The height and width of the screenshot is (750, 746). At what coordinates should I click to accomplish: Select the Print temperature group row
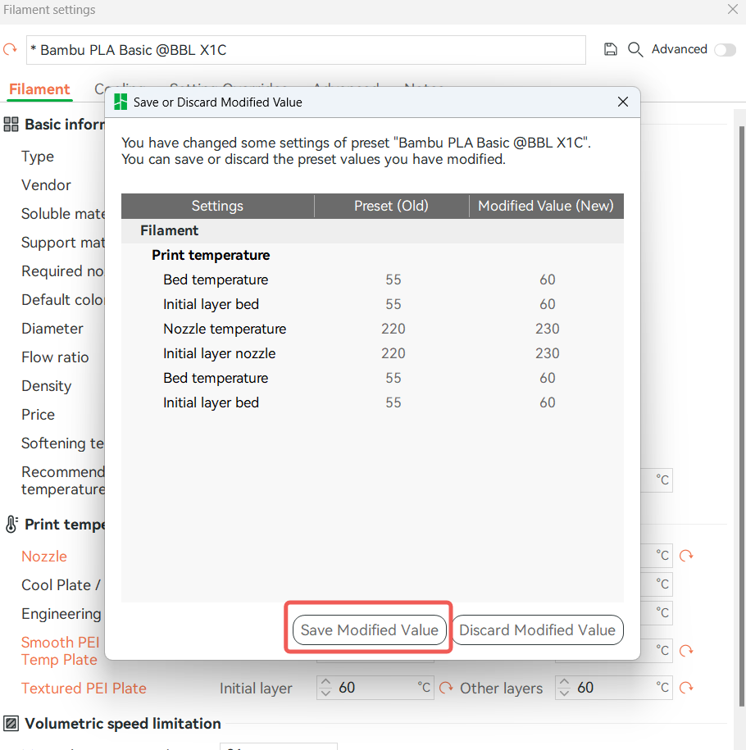(x=372, y=255)
